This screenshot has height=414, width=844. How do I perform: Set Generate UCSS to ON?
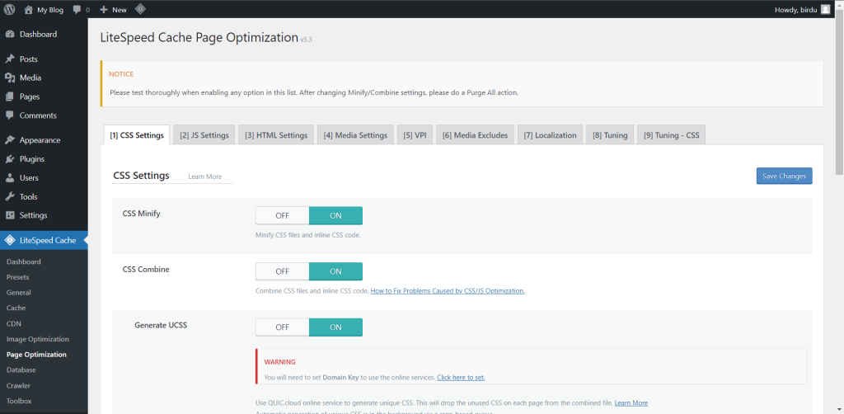(x=335, y=327)
